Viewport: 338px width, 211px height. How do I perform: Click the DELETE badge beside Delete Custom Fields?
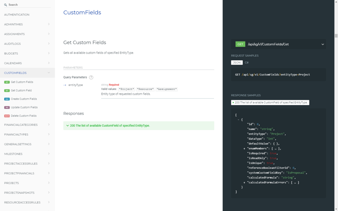(7, 116)
